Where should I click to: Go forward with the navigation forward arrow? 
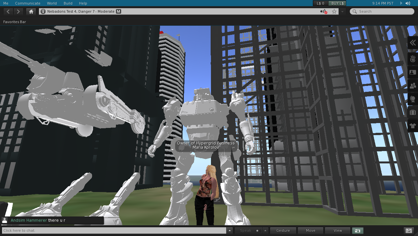pos(18,11)
